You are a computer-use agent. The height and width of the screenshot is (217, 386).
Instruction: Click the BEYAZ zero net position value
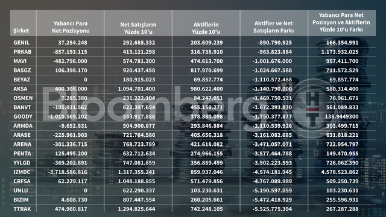pos(86,80)
